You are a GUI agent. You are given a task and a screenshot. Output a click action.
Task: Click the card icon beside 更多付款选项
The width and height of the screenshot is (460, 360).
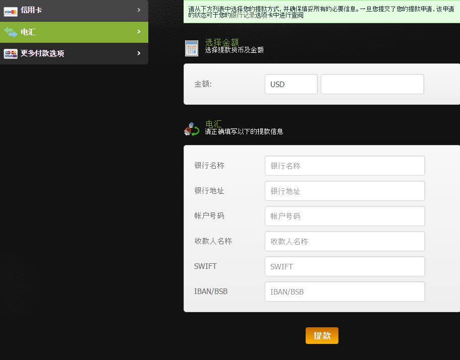(x=11, y=53)
